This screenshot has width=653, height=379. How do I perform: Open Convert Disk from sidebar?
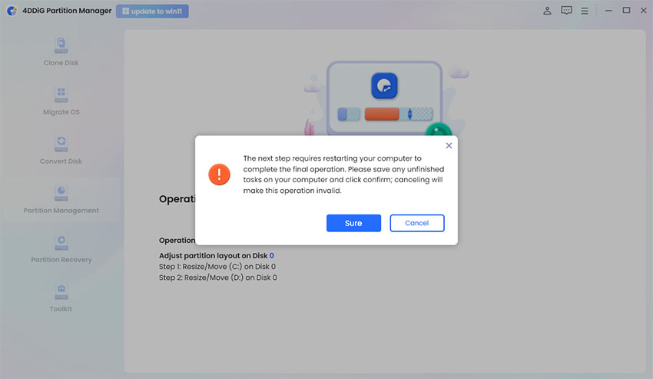pyautogui.click(x=61, y=144)
